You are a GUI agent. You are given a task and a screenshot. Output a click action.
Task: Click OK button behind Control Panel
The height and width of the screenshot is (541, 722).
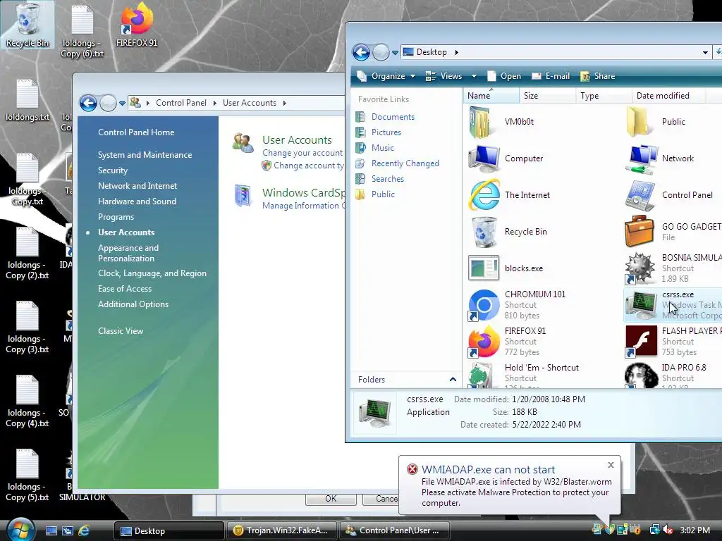pos(331,499)
